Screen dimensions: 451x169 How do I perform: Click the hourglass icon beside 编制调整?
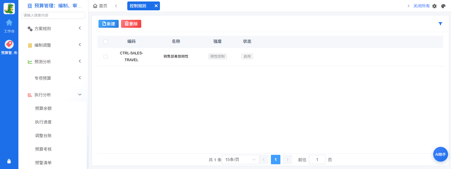30,45
